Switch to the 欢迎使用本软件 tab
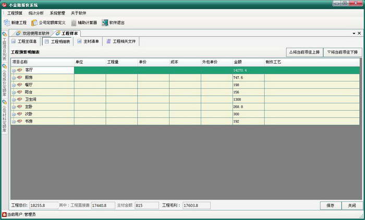 [x=33, y=33]
